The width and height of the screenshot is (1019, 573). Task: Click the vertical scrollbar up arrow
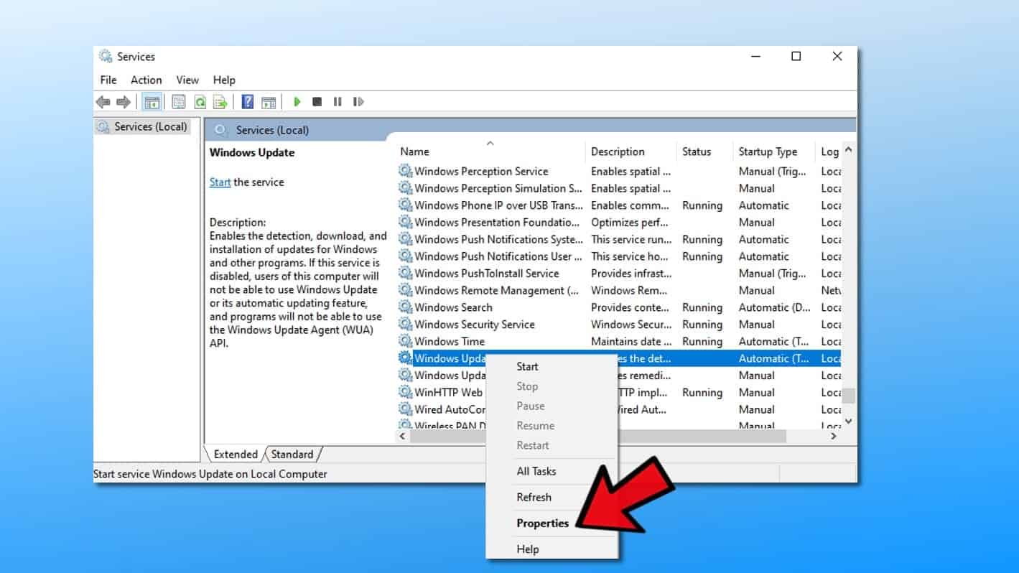coord(848,150)
